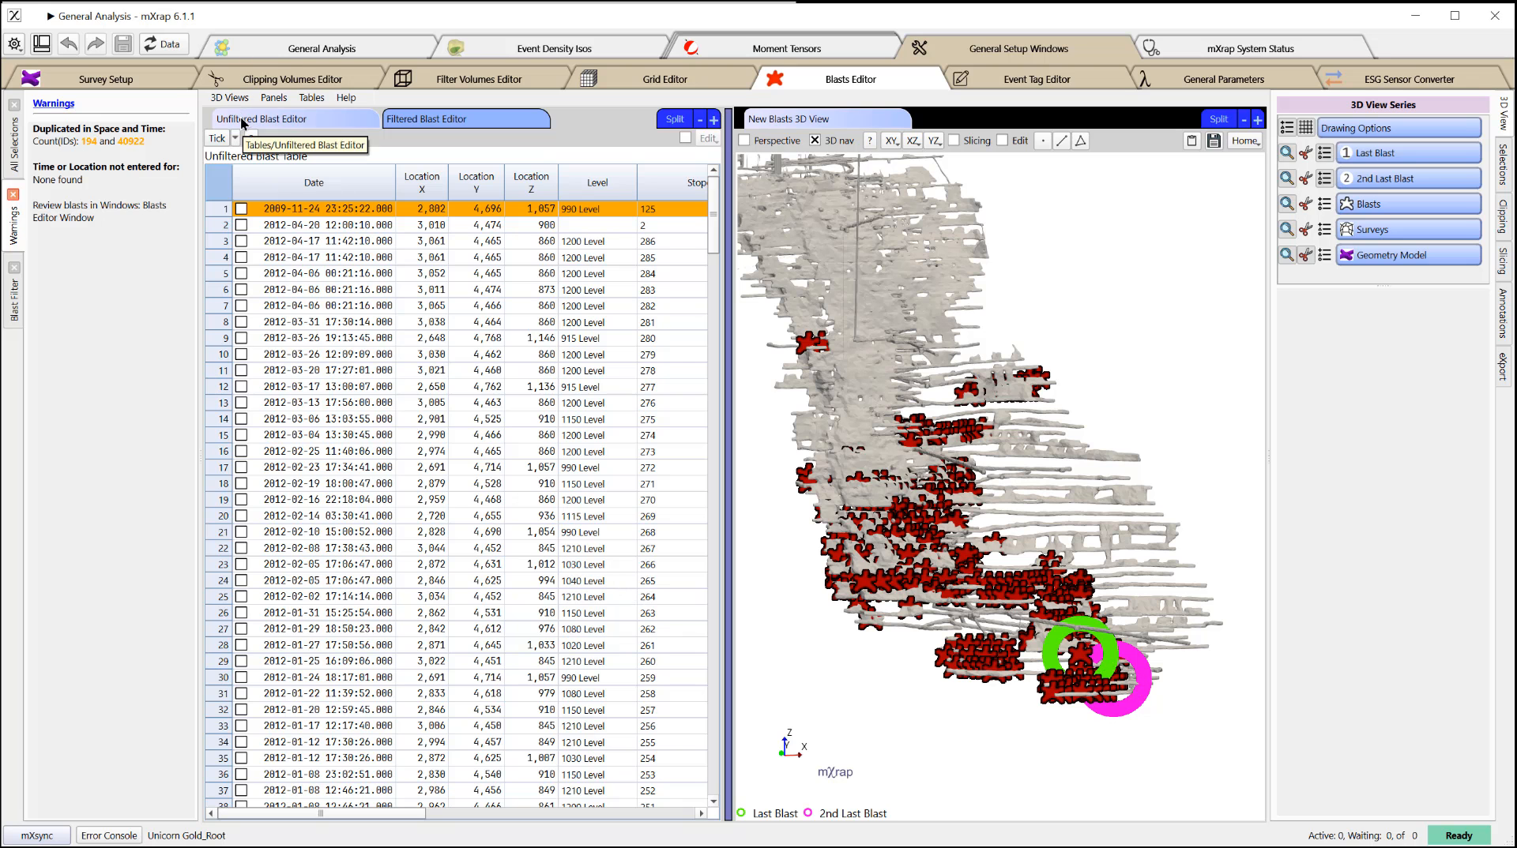Screen dimensions: 1517x848
Task: Open legend list icon for Surveys
Action: (x=1324, y=230)
